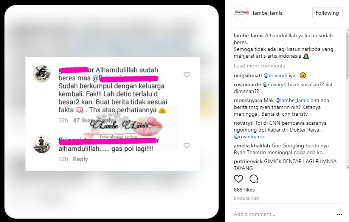The width and height of the screenshot is (349, 222).
Task: Click the comments scrollbar down arrow
Action: tap(347, 167)
